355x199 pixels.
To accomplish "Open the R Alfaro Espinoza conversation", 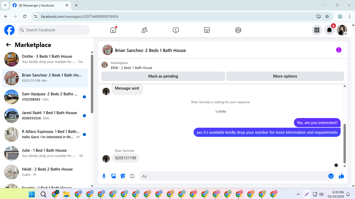I will click(x=45, y=134).
